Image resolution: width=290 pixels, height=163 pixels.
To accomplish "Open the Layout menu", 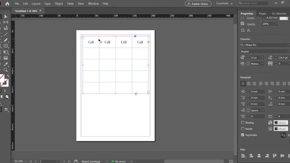I will coord(36,4).
